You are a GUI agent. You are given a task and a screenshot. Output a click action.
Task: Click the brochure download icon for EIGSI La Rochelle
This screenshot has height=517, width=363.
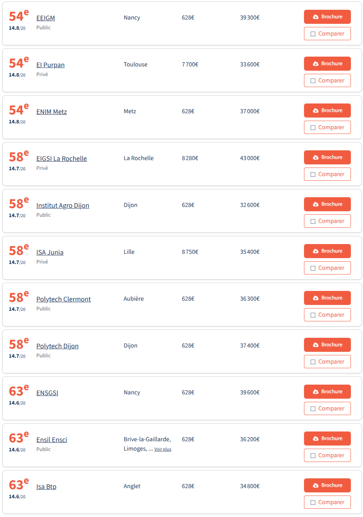316,157
